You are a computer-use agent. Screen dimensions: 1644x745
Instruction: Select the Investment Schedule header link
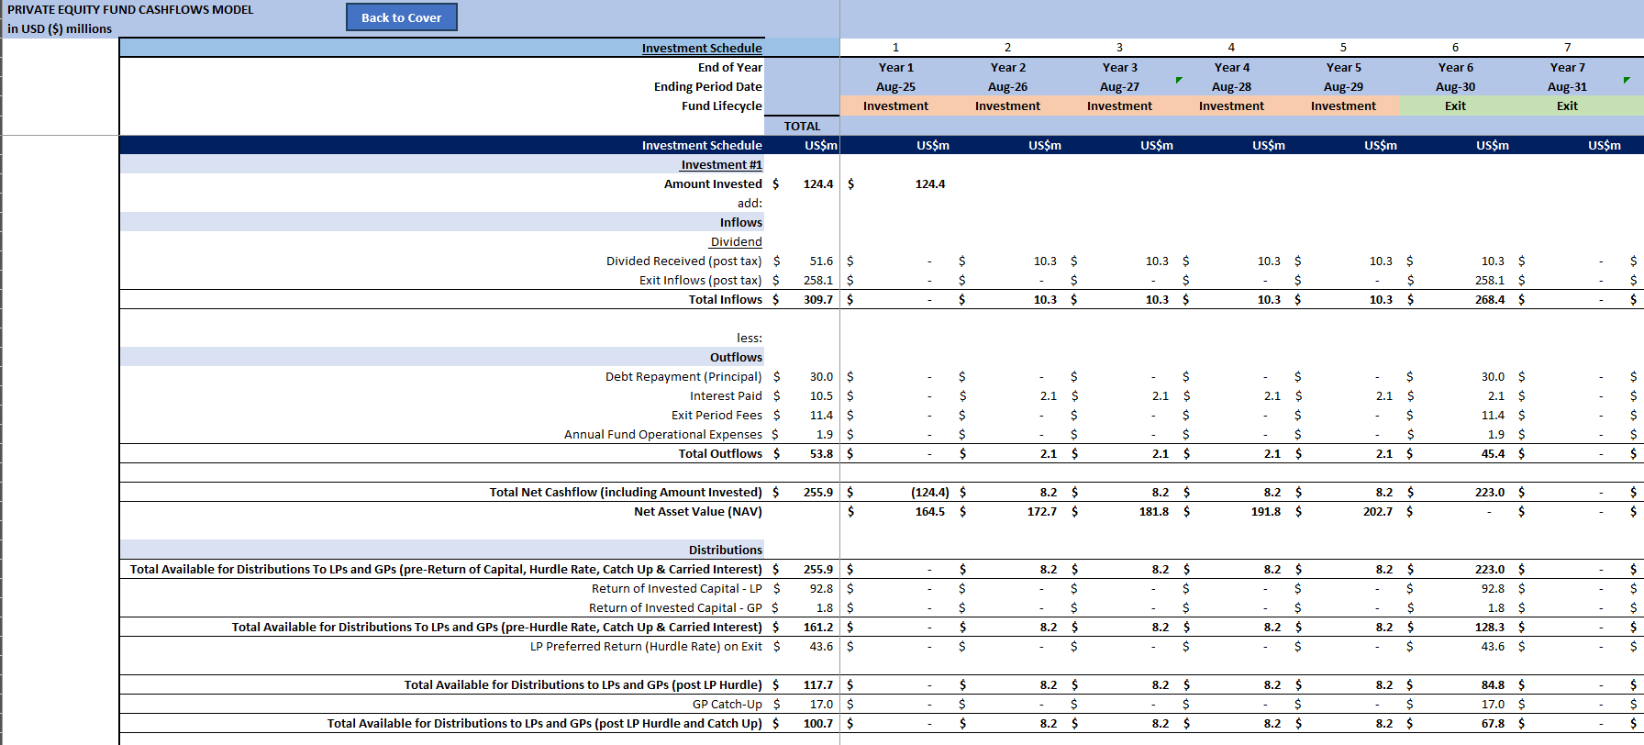pos(701,48)
